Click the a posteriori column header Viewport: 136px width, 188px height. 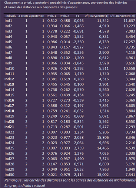tap(37, 16)
